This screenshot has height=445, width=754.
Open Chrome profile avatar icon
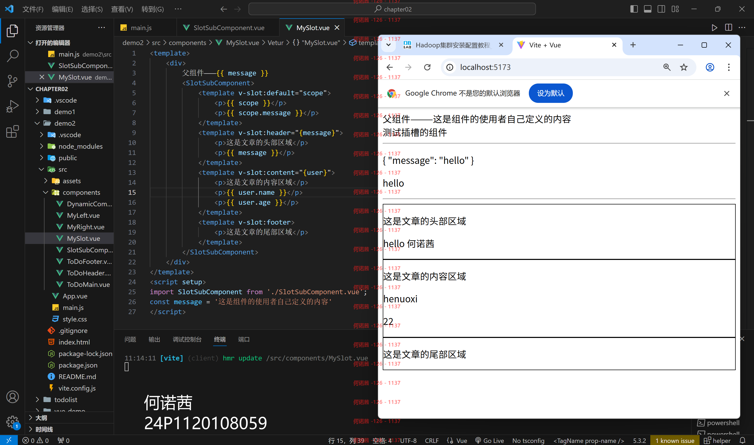[710, 67]
